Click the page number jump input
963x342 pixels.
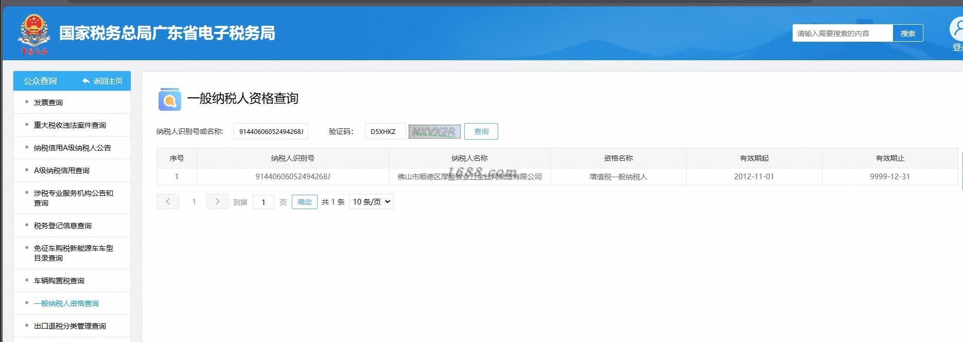(x=264, y=202)
